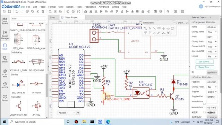Open the Design menu
222x125 pixels.
click(70, 7)
